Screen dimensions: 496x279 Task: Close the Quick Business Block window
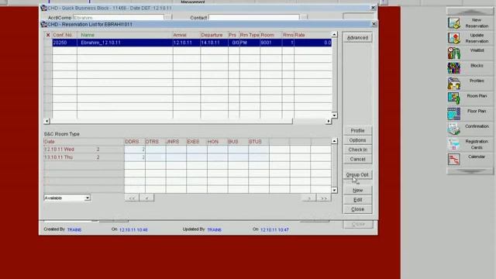pos(374,8)
